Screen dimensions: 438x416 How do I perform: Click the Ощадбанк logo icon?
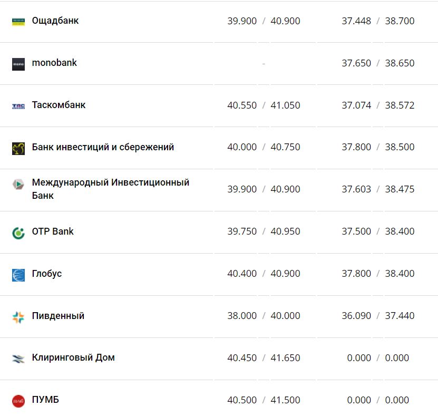(18, 22)
